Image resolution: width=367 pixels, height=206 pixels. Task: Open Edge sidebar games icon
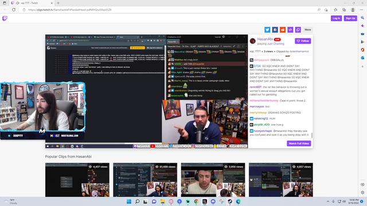pyautogui.click(x=362, y=42)
